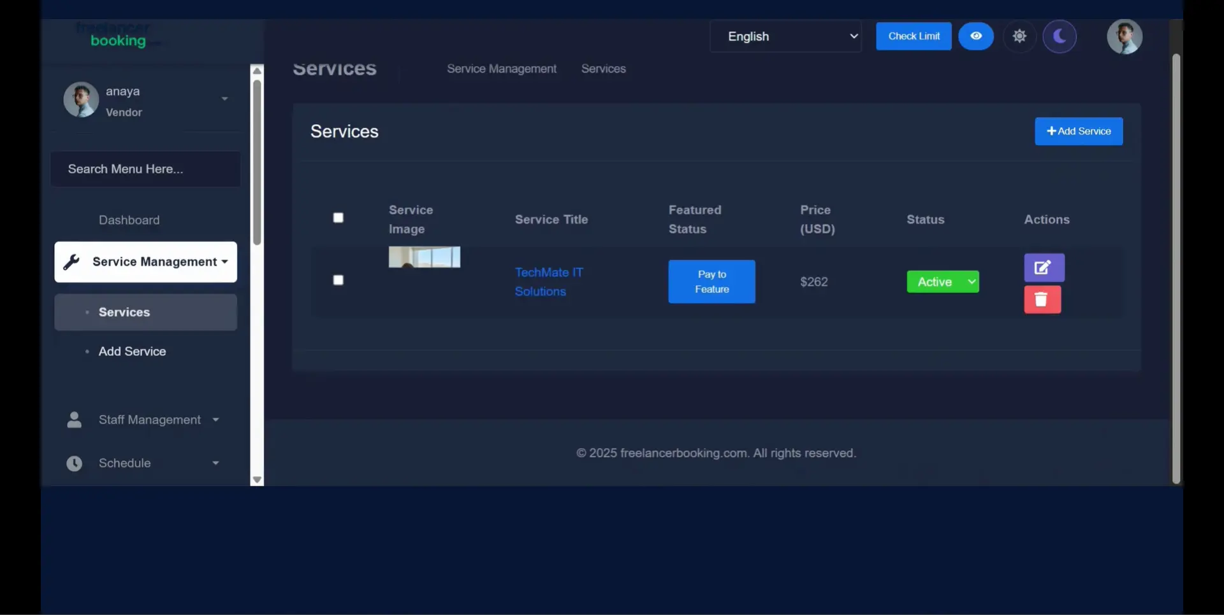
Task: Click the red trash delete icon
Action: tap(1042, 300)
